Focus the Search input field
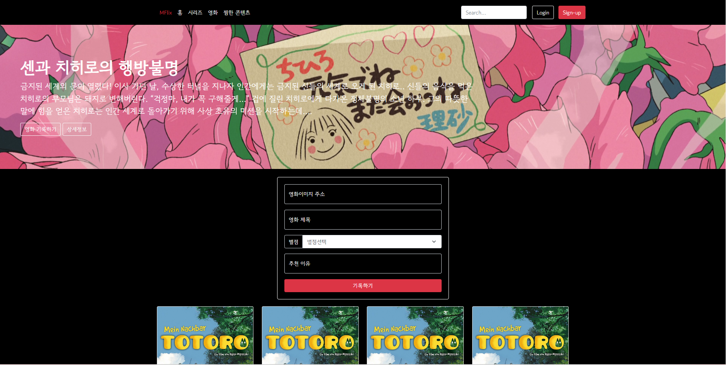 point(494,13)
